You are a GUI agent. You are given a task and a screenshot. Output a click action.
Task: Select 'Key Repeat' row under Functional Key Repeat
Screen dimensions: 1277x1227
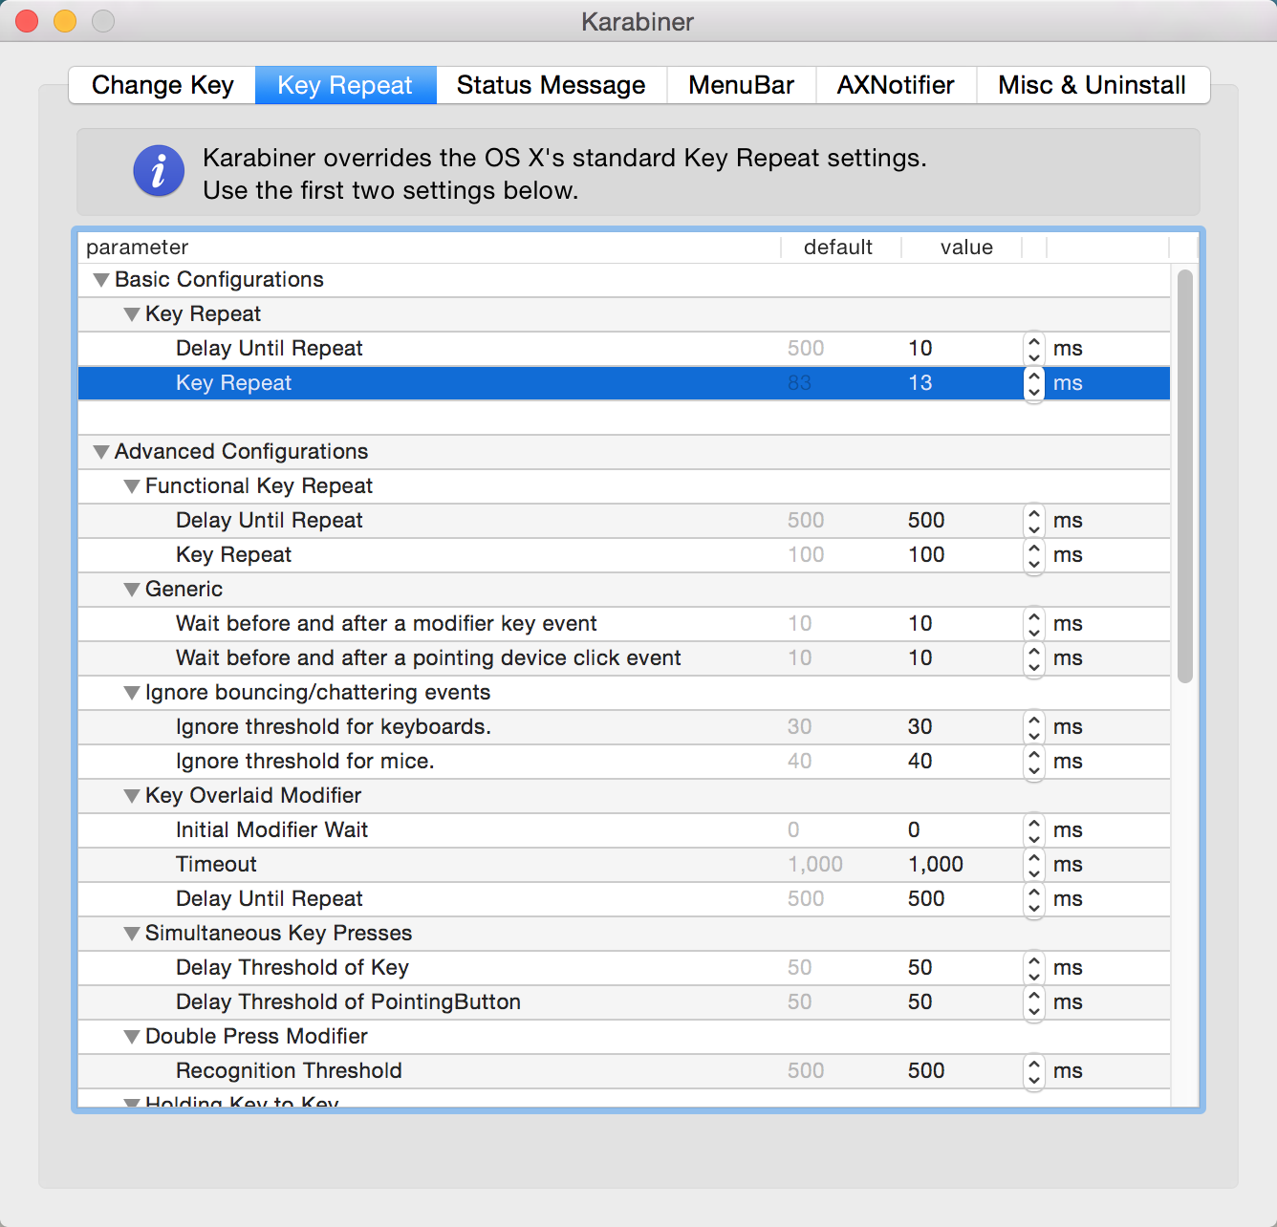[624, 555]
